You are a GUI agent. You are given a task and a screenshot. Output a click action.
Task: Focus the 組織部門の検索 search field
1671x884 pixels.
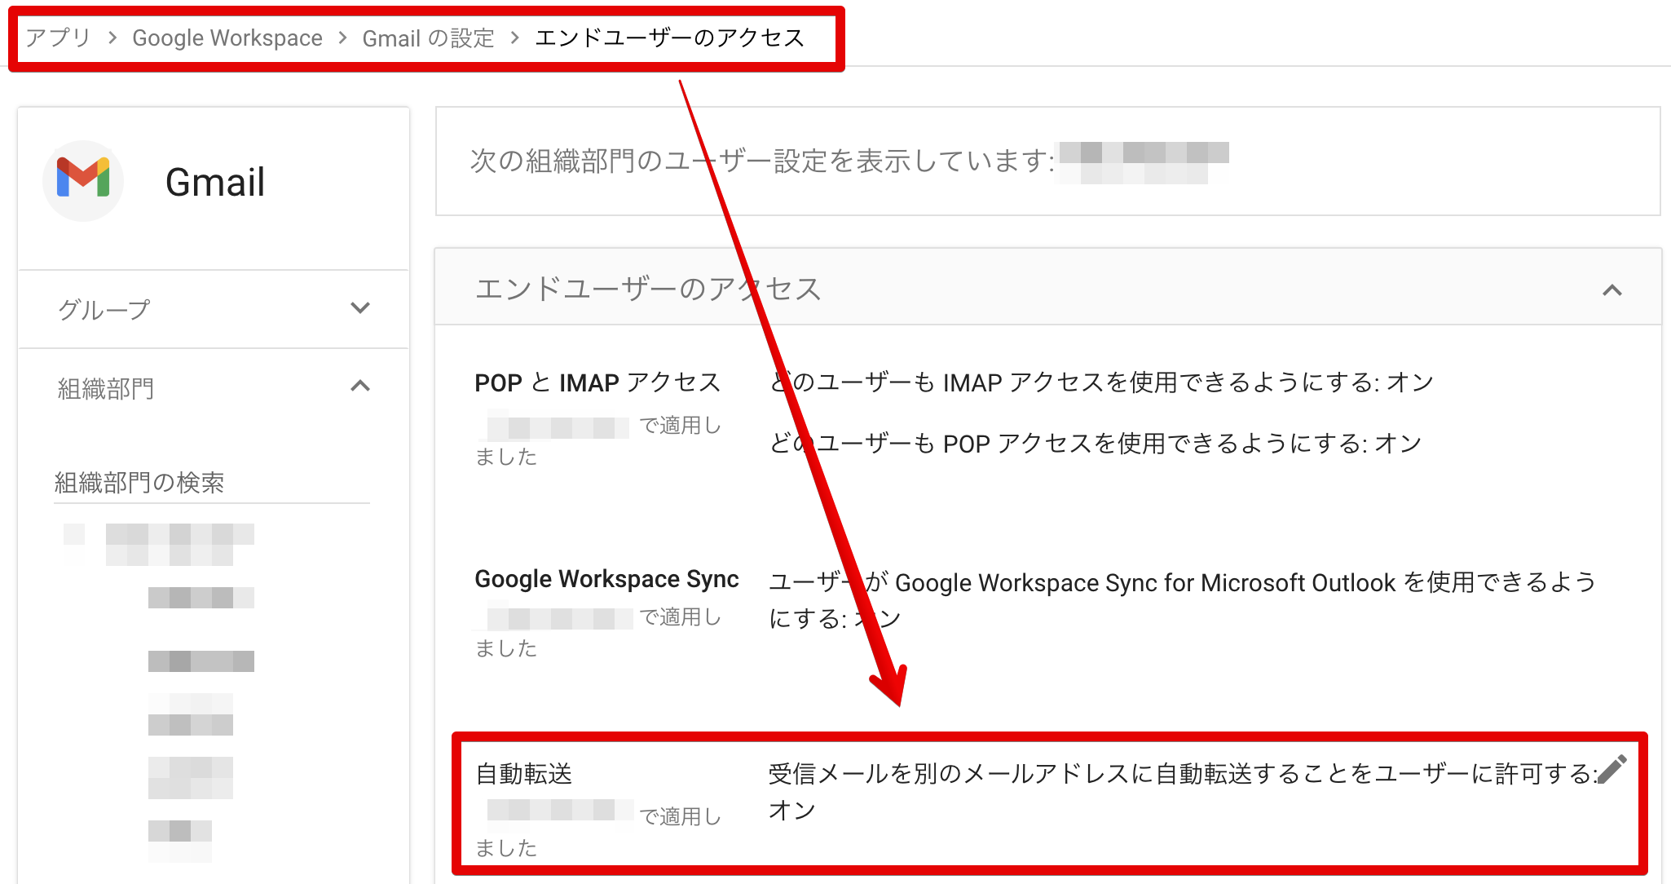tap(210, 483)
